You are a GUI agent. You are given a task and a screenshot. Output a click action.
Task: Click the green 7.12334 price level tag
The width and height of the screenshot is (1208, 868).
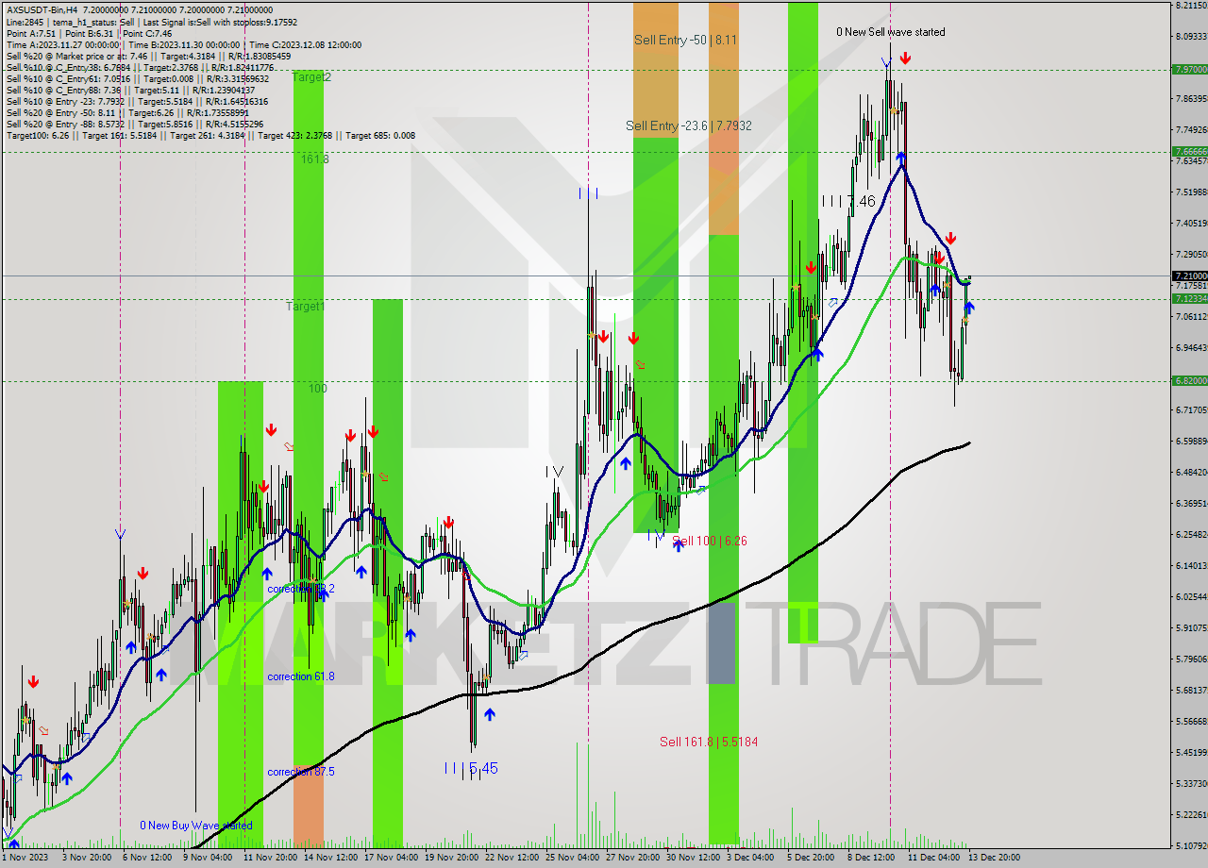1189,299
